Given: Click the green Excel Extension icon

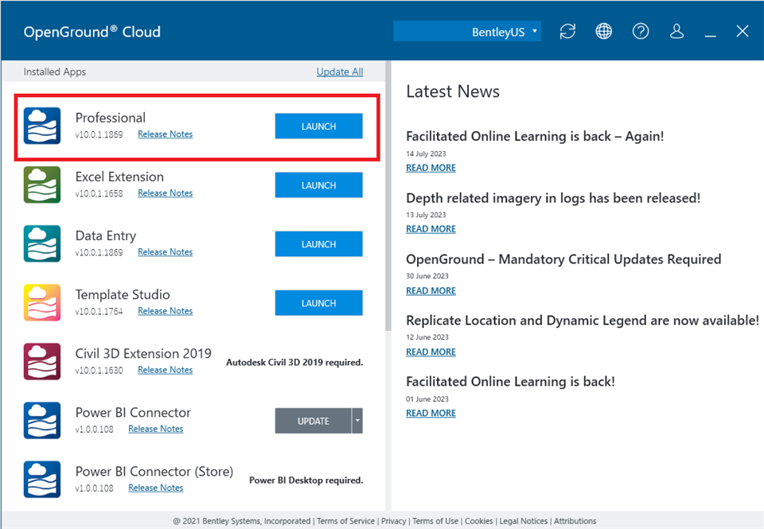Looking at the screenshot, I should (42, 185).
